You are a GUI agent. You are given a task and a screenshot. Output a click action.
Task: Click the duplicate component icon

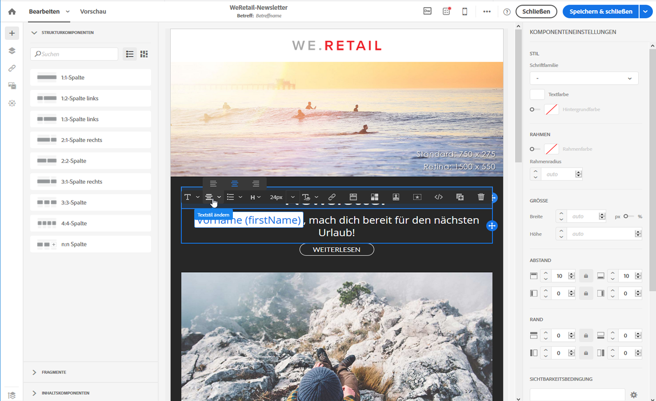coord(460,197)
